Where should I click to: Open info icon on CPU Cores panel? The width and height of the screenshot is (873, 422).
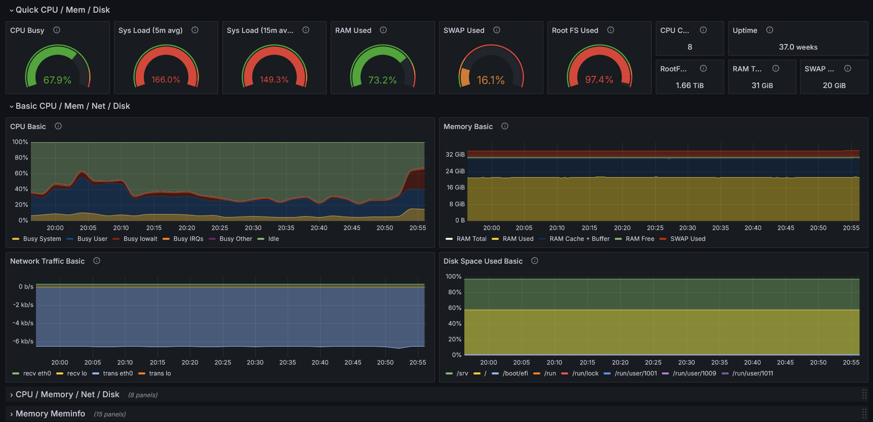[703, 30]
